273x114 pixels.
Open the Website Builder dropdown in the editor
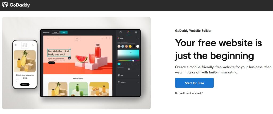click(47, 32)
